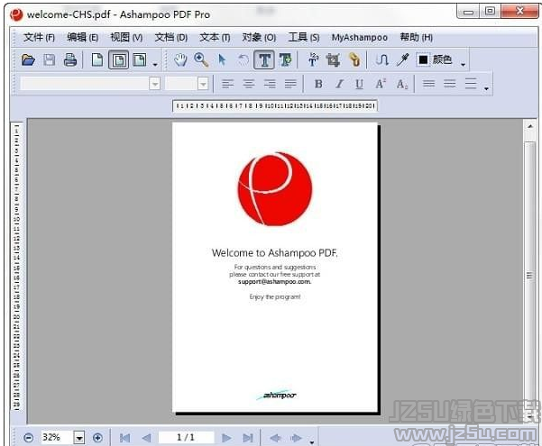Click the Welcome to Ashampoo PDF heading
The image size is (542, 446).
pyautogui.click(x=275, y=253)
